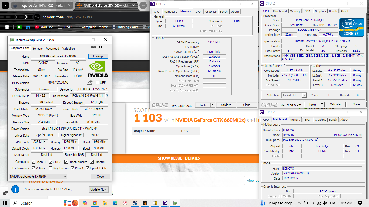
Task: Toggle the Vulkan checkbox
Action: pyautogui.click(x=33, y=168)
